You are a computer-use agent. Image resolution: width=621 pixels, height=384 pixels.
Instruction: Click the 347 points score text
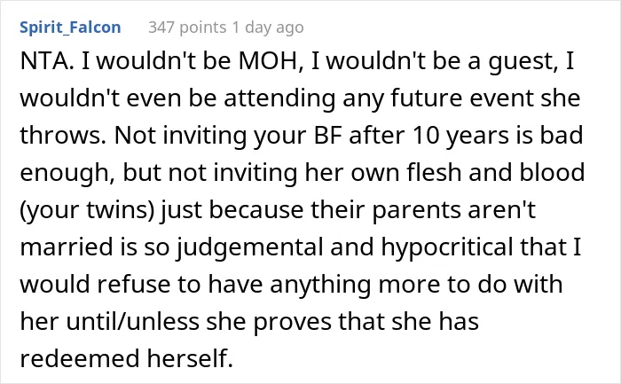(x=187, y=27)
